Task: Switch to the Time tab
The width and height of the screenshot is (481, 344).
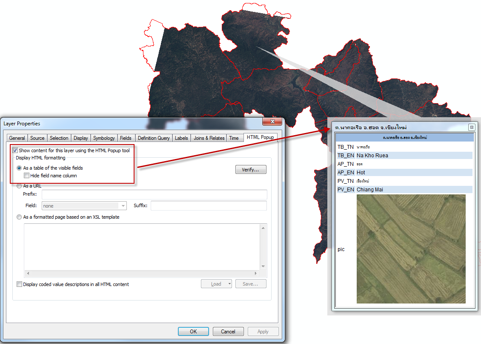Action: (x=234, y=138)
